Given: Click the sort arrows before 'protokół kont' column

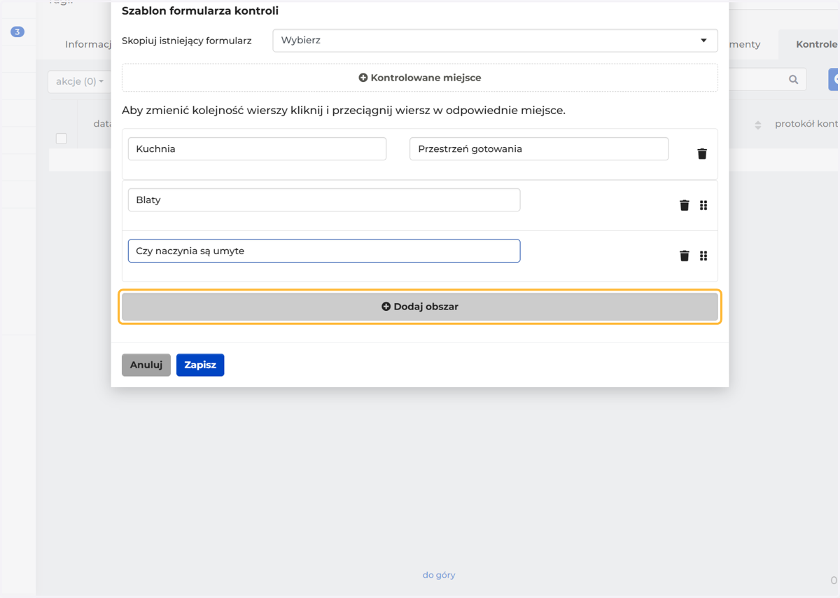Looking at the screenshot, I should point(757,125).
